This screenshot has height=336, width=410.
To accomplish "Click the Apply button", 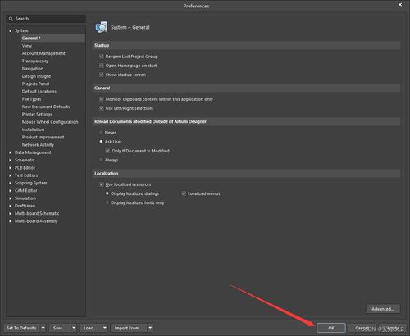I will 392,328.
